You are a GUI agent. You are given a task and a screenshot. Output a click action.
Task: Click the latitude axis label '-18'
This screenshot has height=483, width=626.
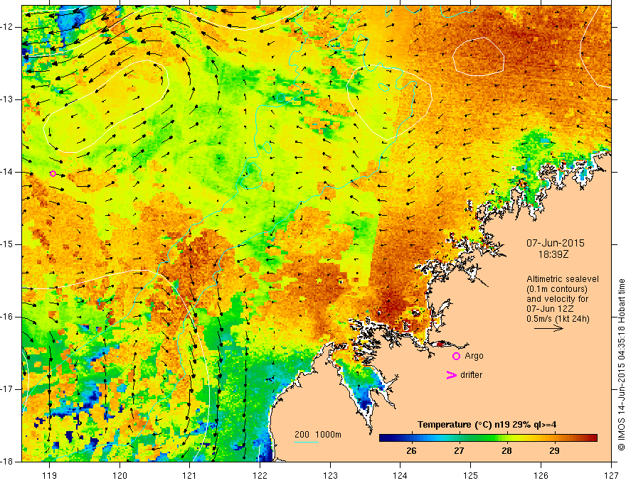[8, 462]
